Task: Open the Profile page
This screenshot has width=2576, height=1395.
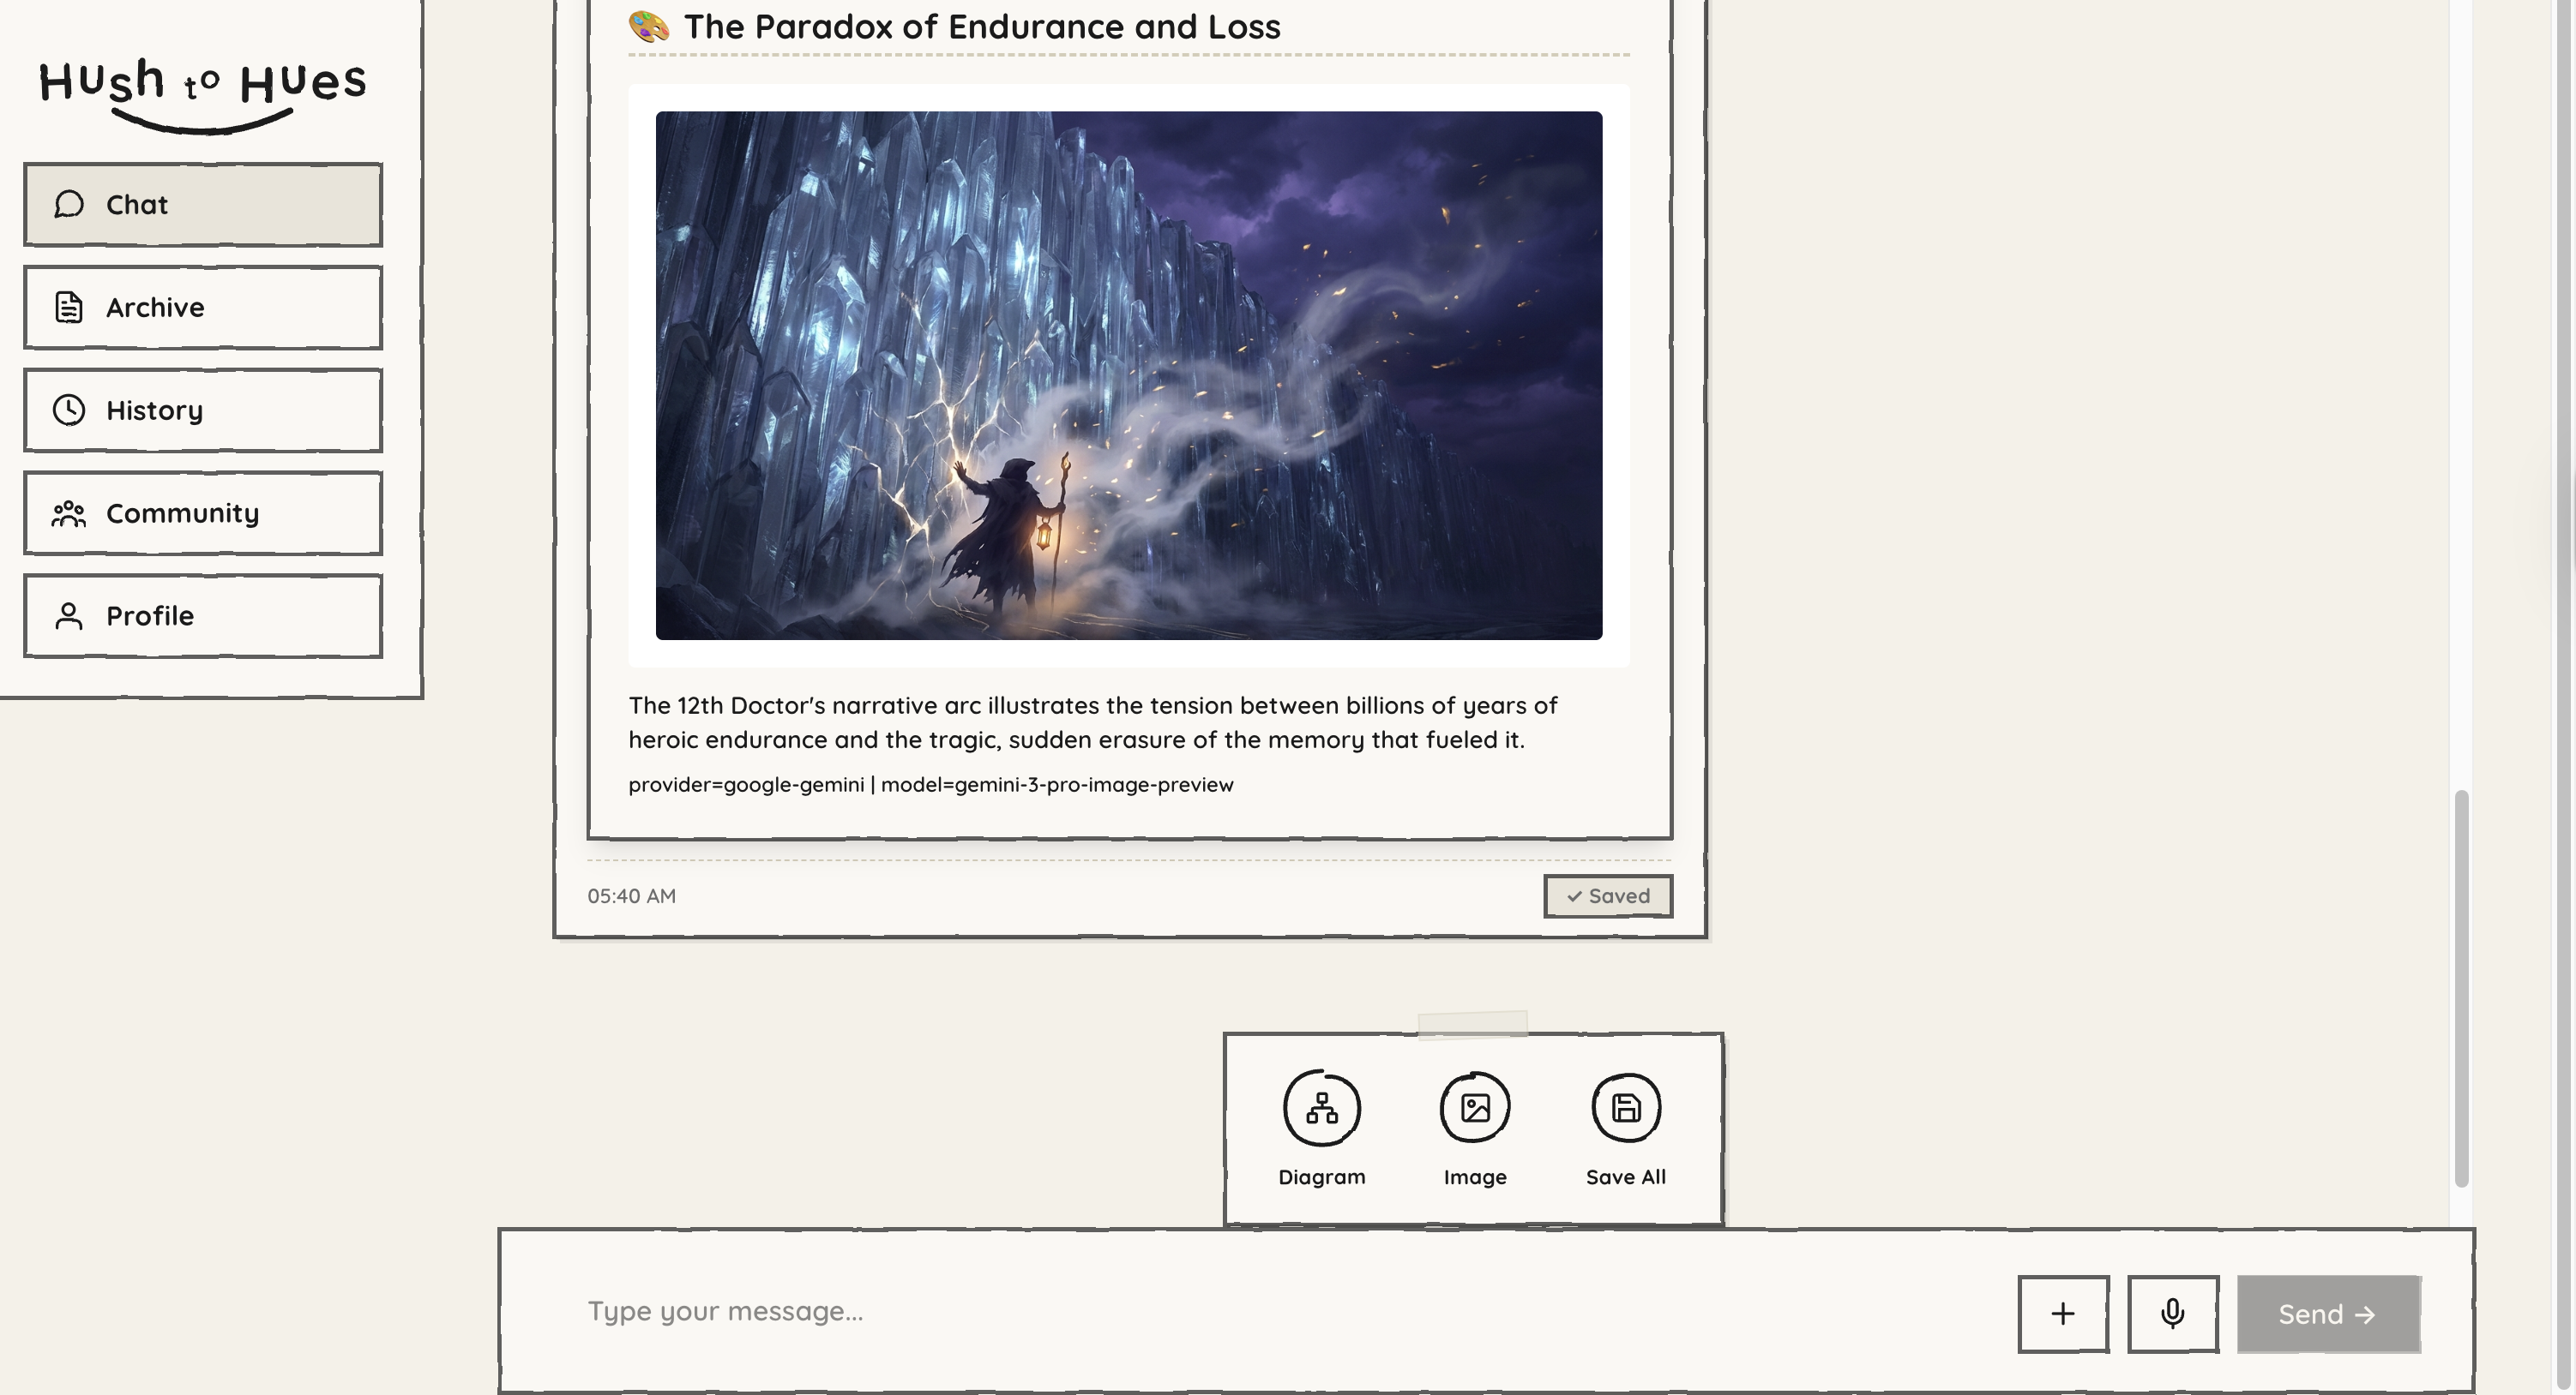Action: [203, 617]
